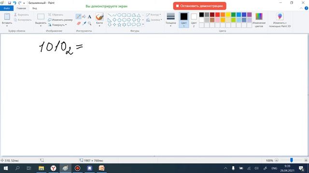Click the Brushes tool button
Screen dimensions: 309x173
pos(99,17)
